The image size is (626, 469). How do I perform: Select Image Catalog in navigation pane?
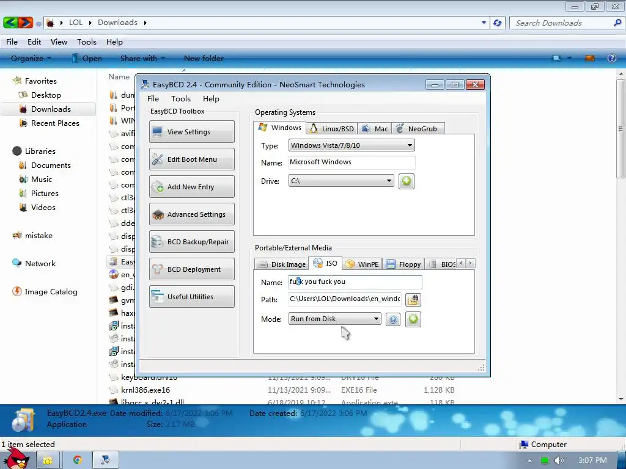coord(51,291)
